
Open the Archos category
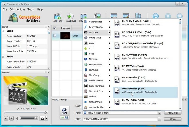97,97
